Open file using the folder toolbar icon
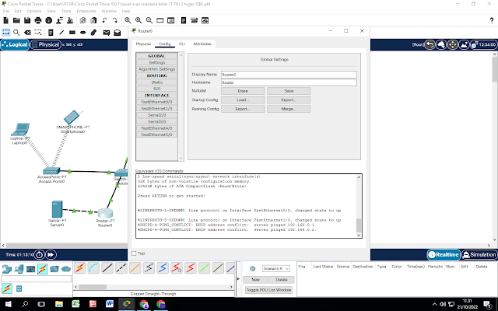The width and height of the screenshot is (498, 311). (x=16, y=20)
